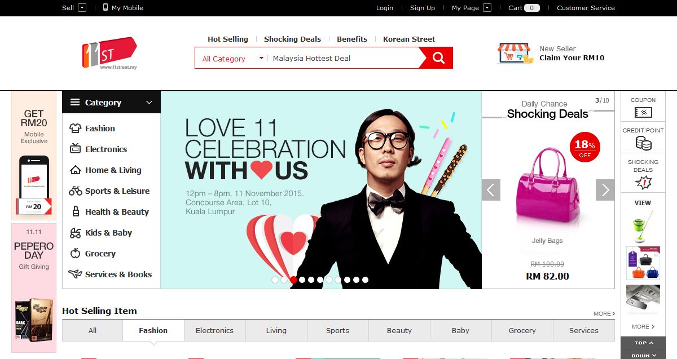Click the Login link
677x359 pixels.
coord(385,8)
